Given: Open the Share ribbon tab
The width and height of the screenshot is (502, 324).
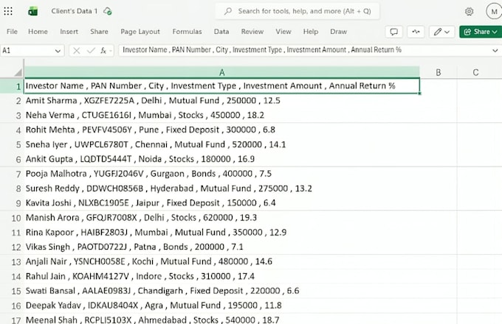Looking at the screenshot, I should click(x=99, y=32).
